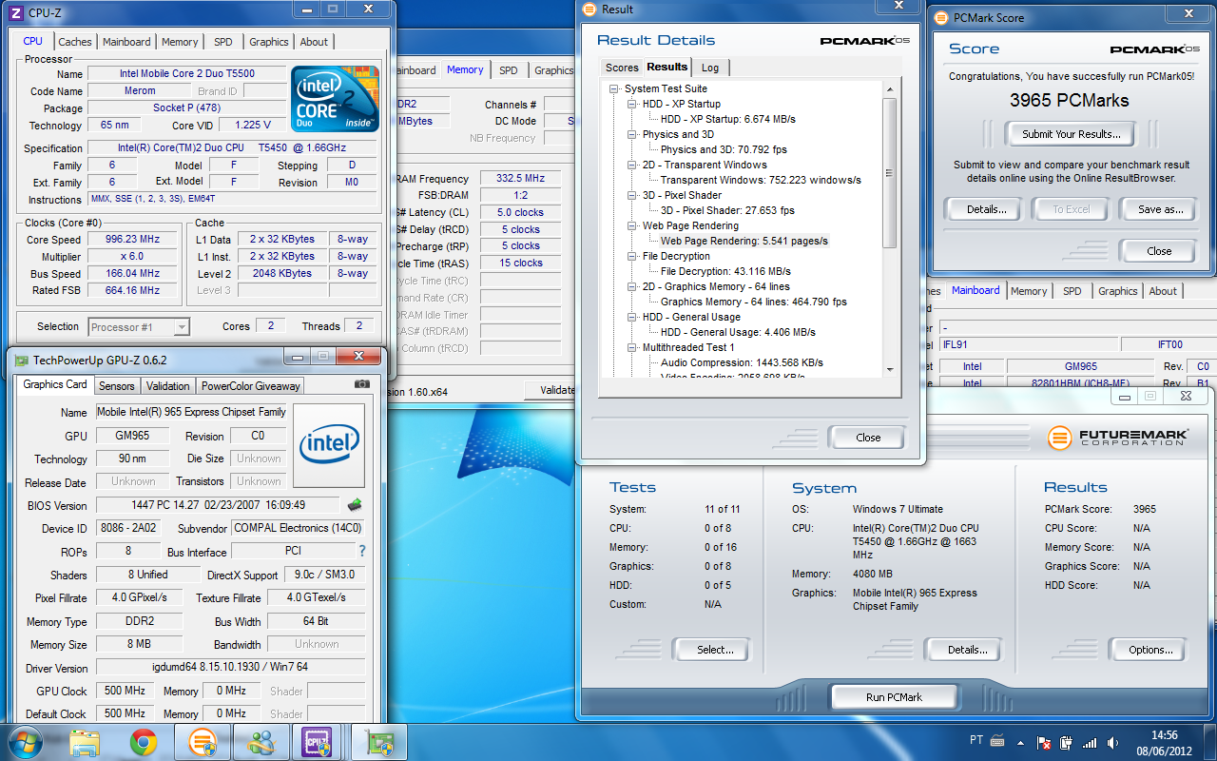Image resolution: width=1217 pixels, height=761 pixels.
Task: Click the TechPowerUp GPU-Z title bar icon
Action: click(21, 360)
